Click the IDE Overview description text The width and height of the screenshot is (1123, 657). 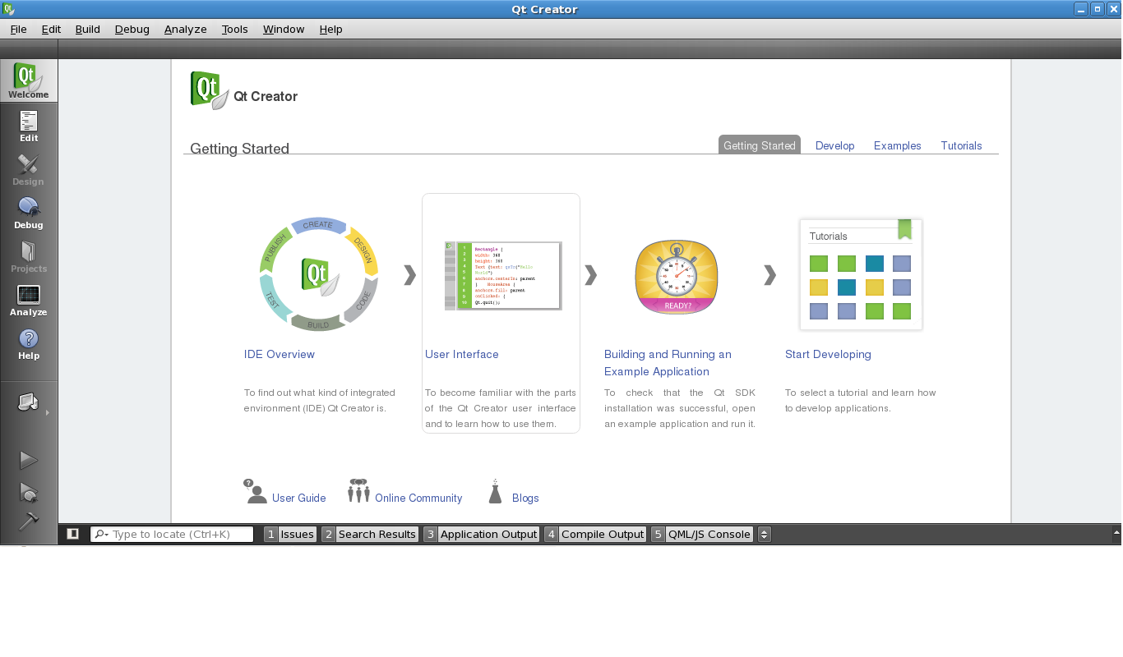tap(320, 401)
